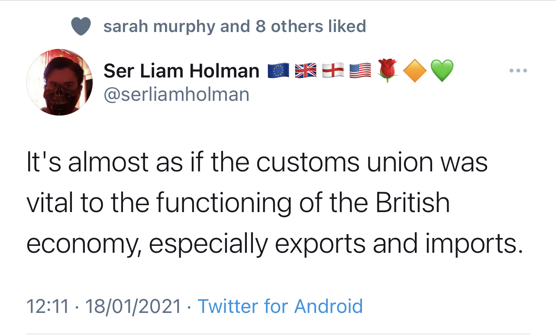Click the words "customs union" in tweet

[x=344, y=162]
